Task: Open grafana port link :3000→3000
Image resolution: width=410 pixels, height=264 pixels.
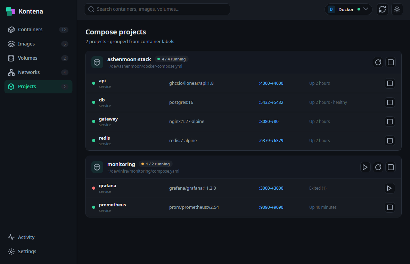Action: point(271,188)
